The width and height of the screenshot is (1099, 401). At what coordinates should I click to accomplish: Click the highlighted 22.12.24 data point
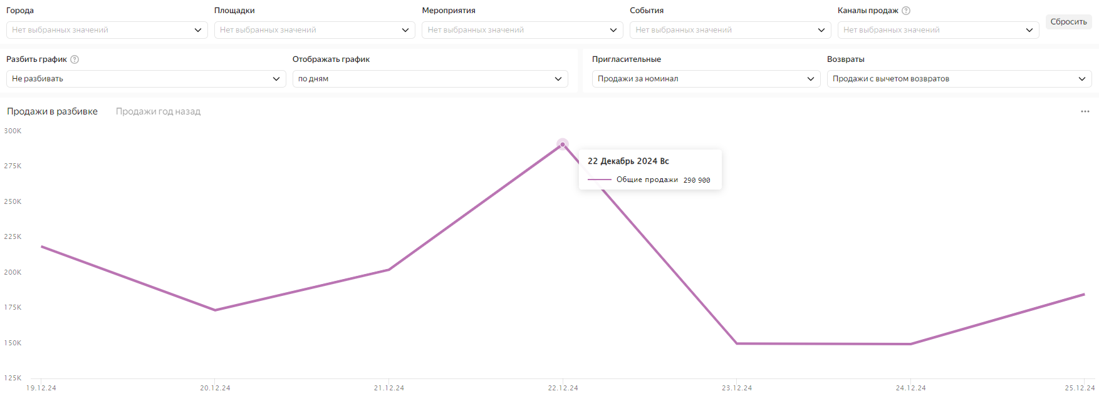[x=563, y=145]
